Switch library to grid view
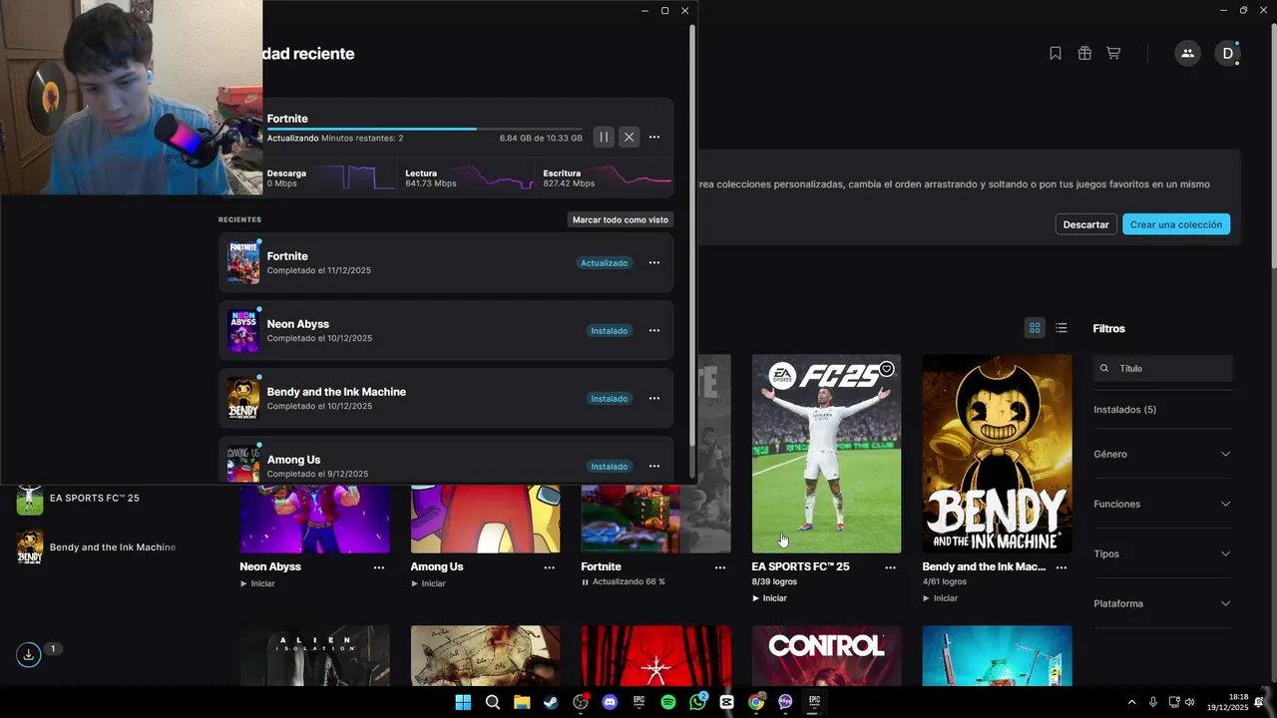 tap(1035, 328)
